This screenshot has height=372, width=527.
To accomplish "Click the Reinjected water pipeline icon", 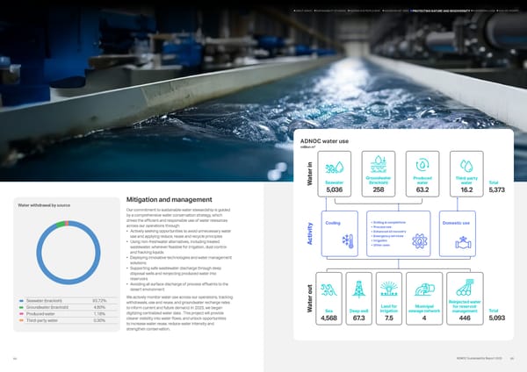I will (x=465, y=288).
